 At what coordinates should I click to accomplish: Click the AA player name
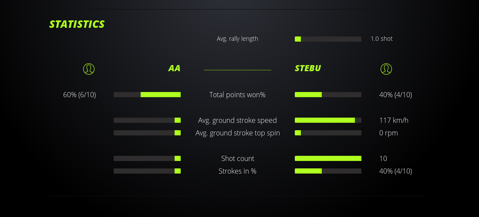click(174, 69)
